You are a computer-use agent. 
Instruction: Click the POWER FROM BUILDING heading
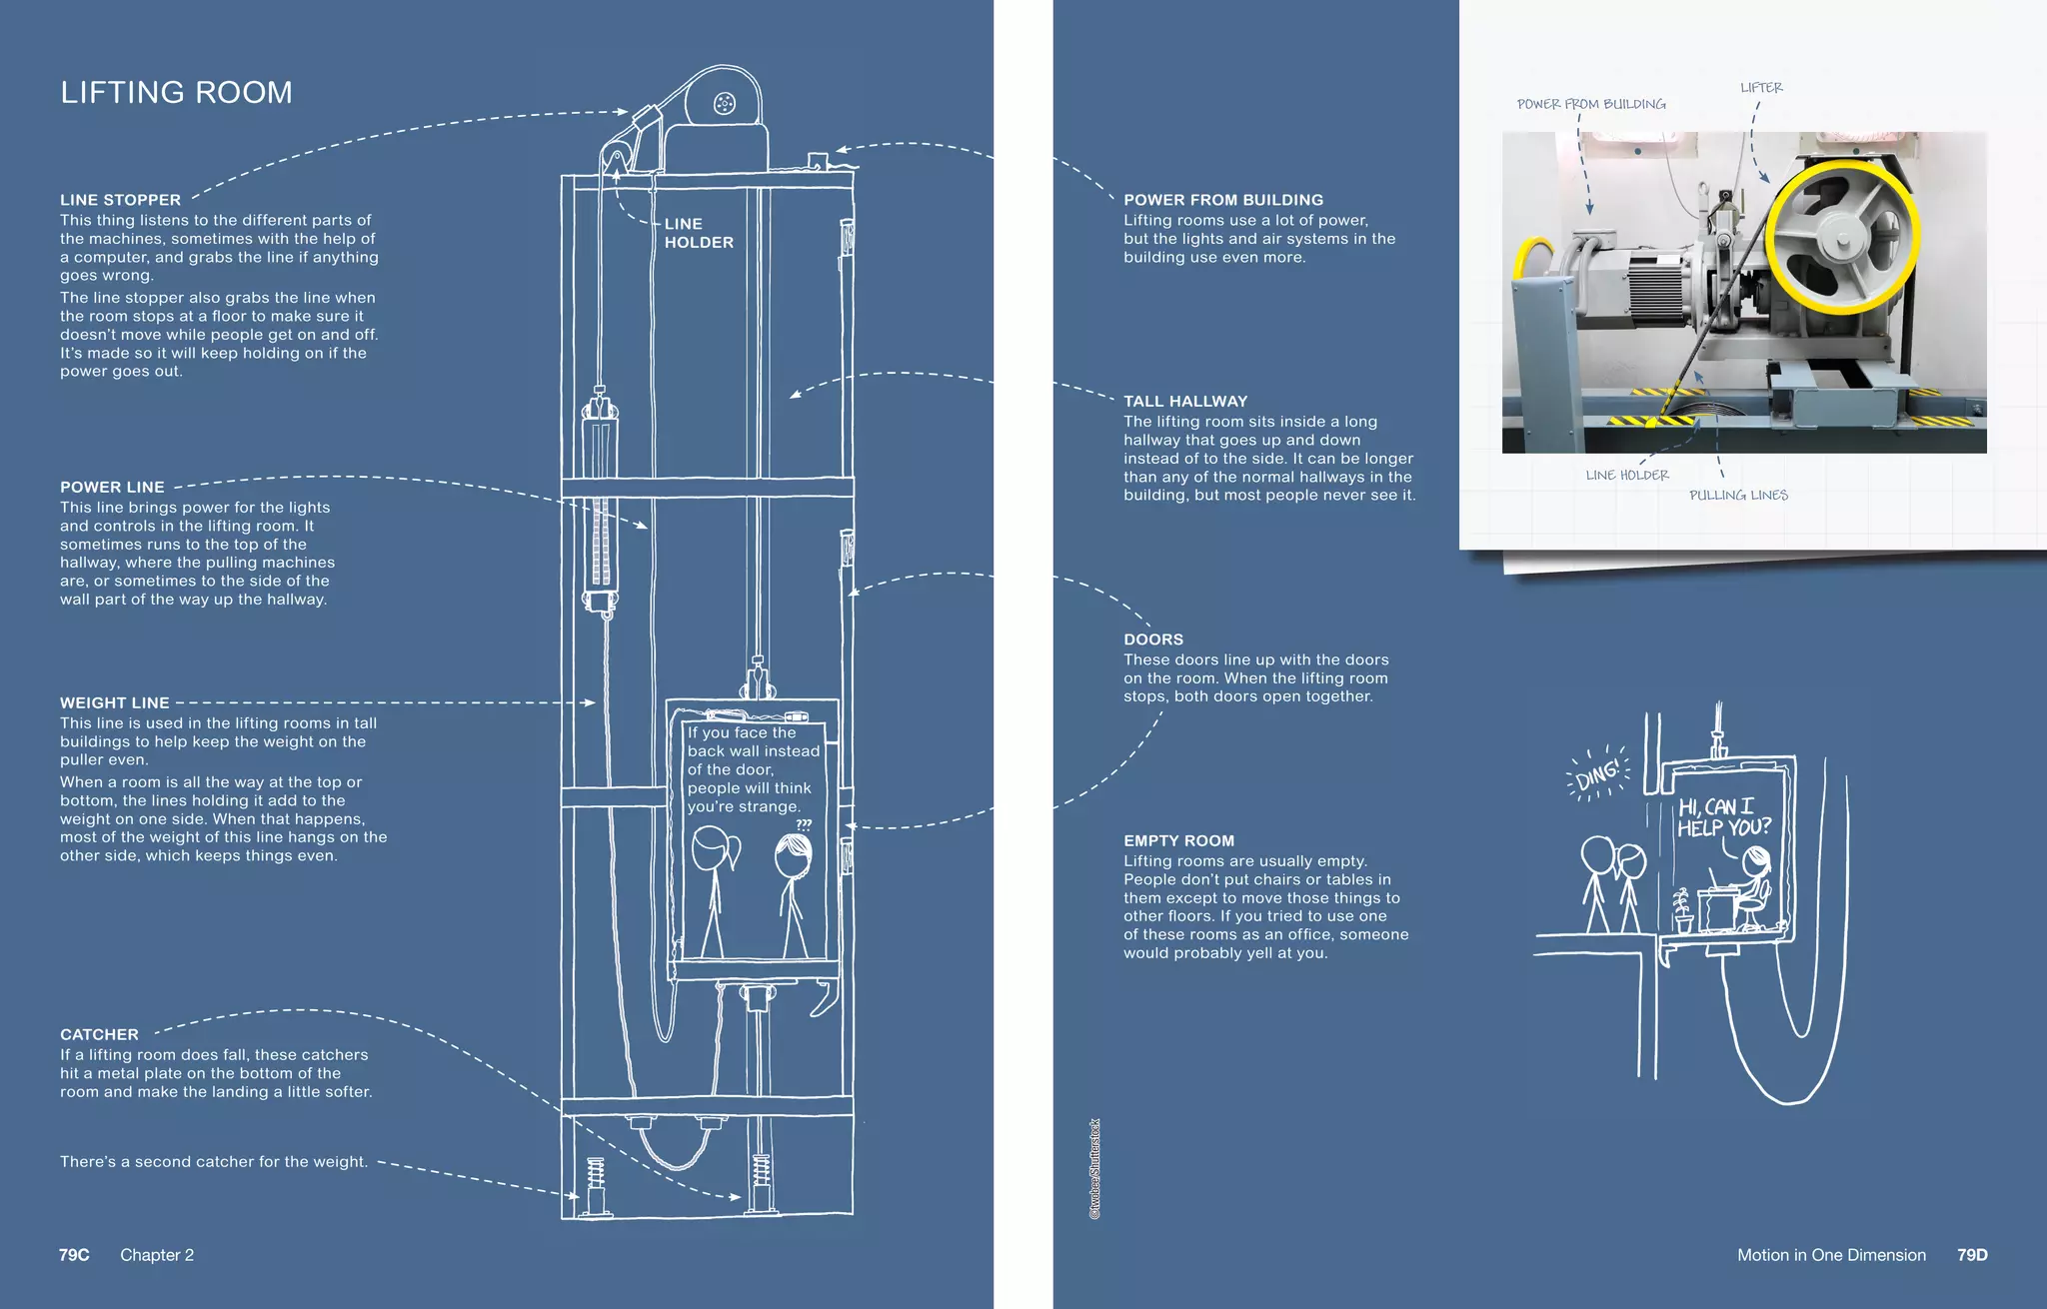pos(1222,200)
